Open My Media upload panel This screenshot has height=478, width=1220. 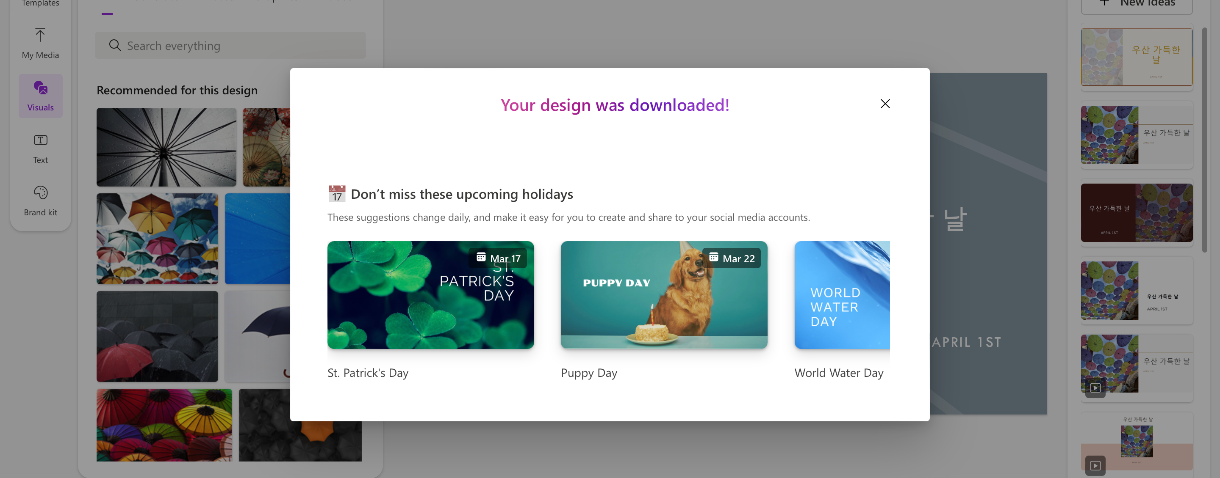click(40, 43)
